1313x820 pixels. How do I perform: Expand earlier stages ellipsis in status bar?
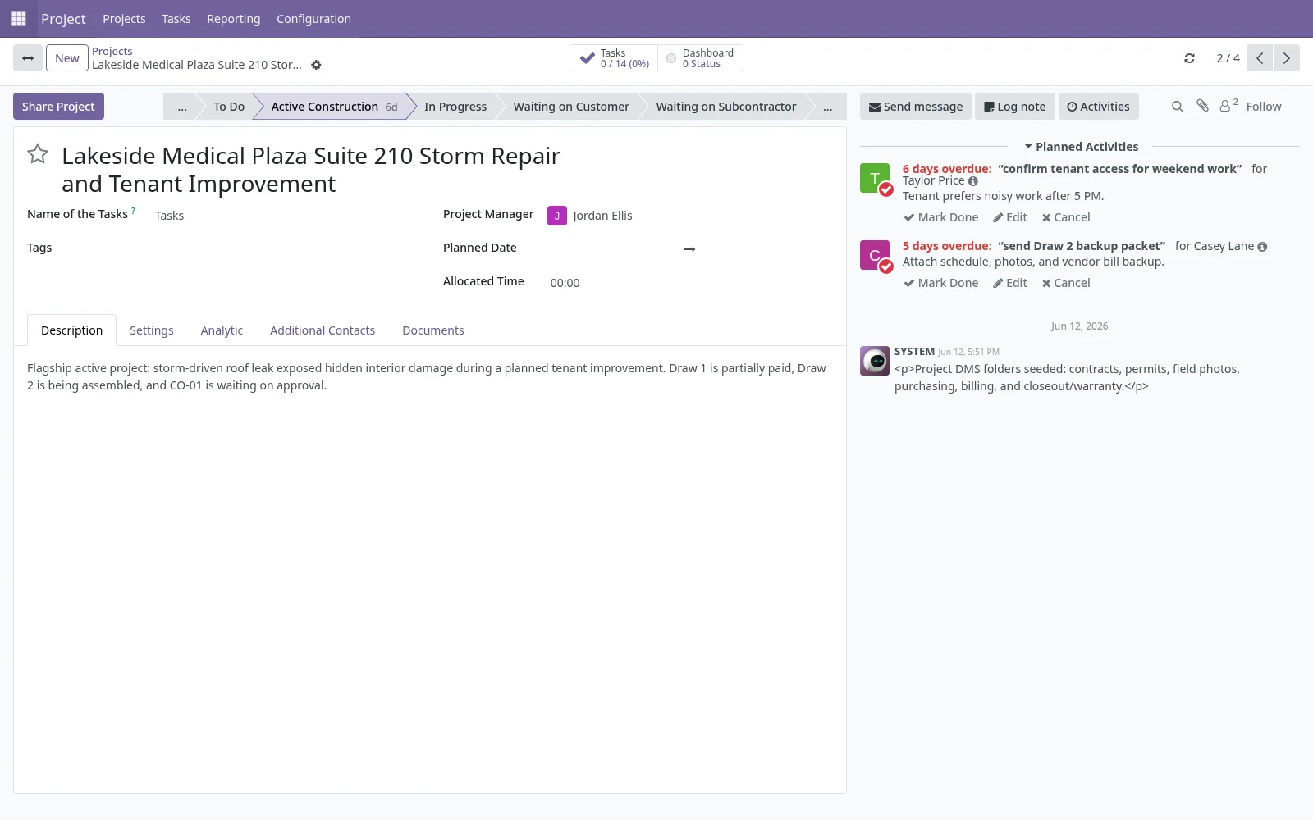182,107
